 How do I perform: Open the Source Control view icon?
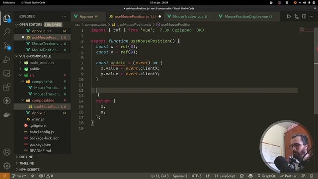pos(7,46)
